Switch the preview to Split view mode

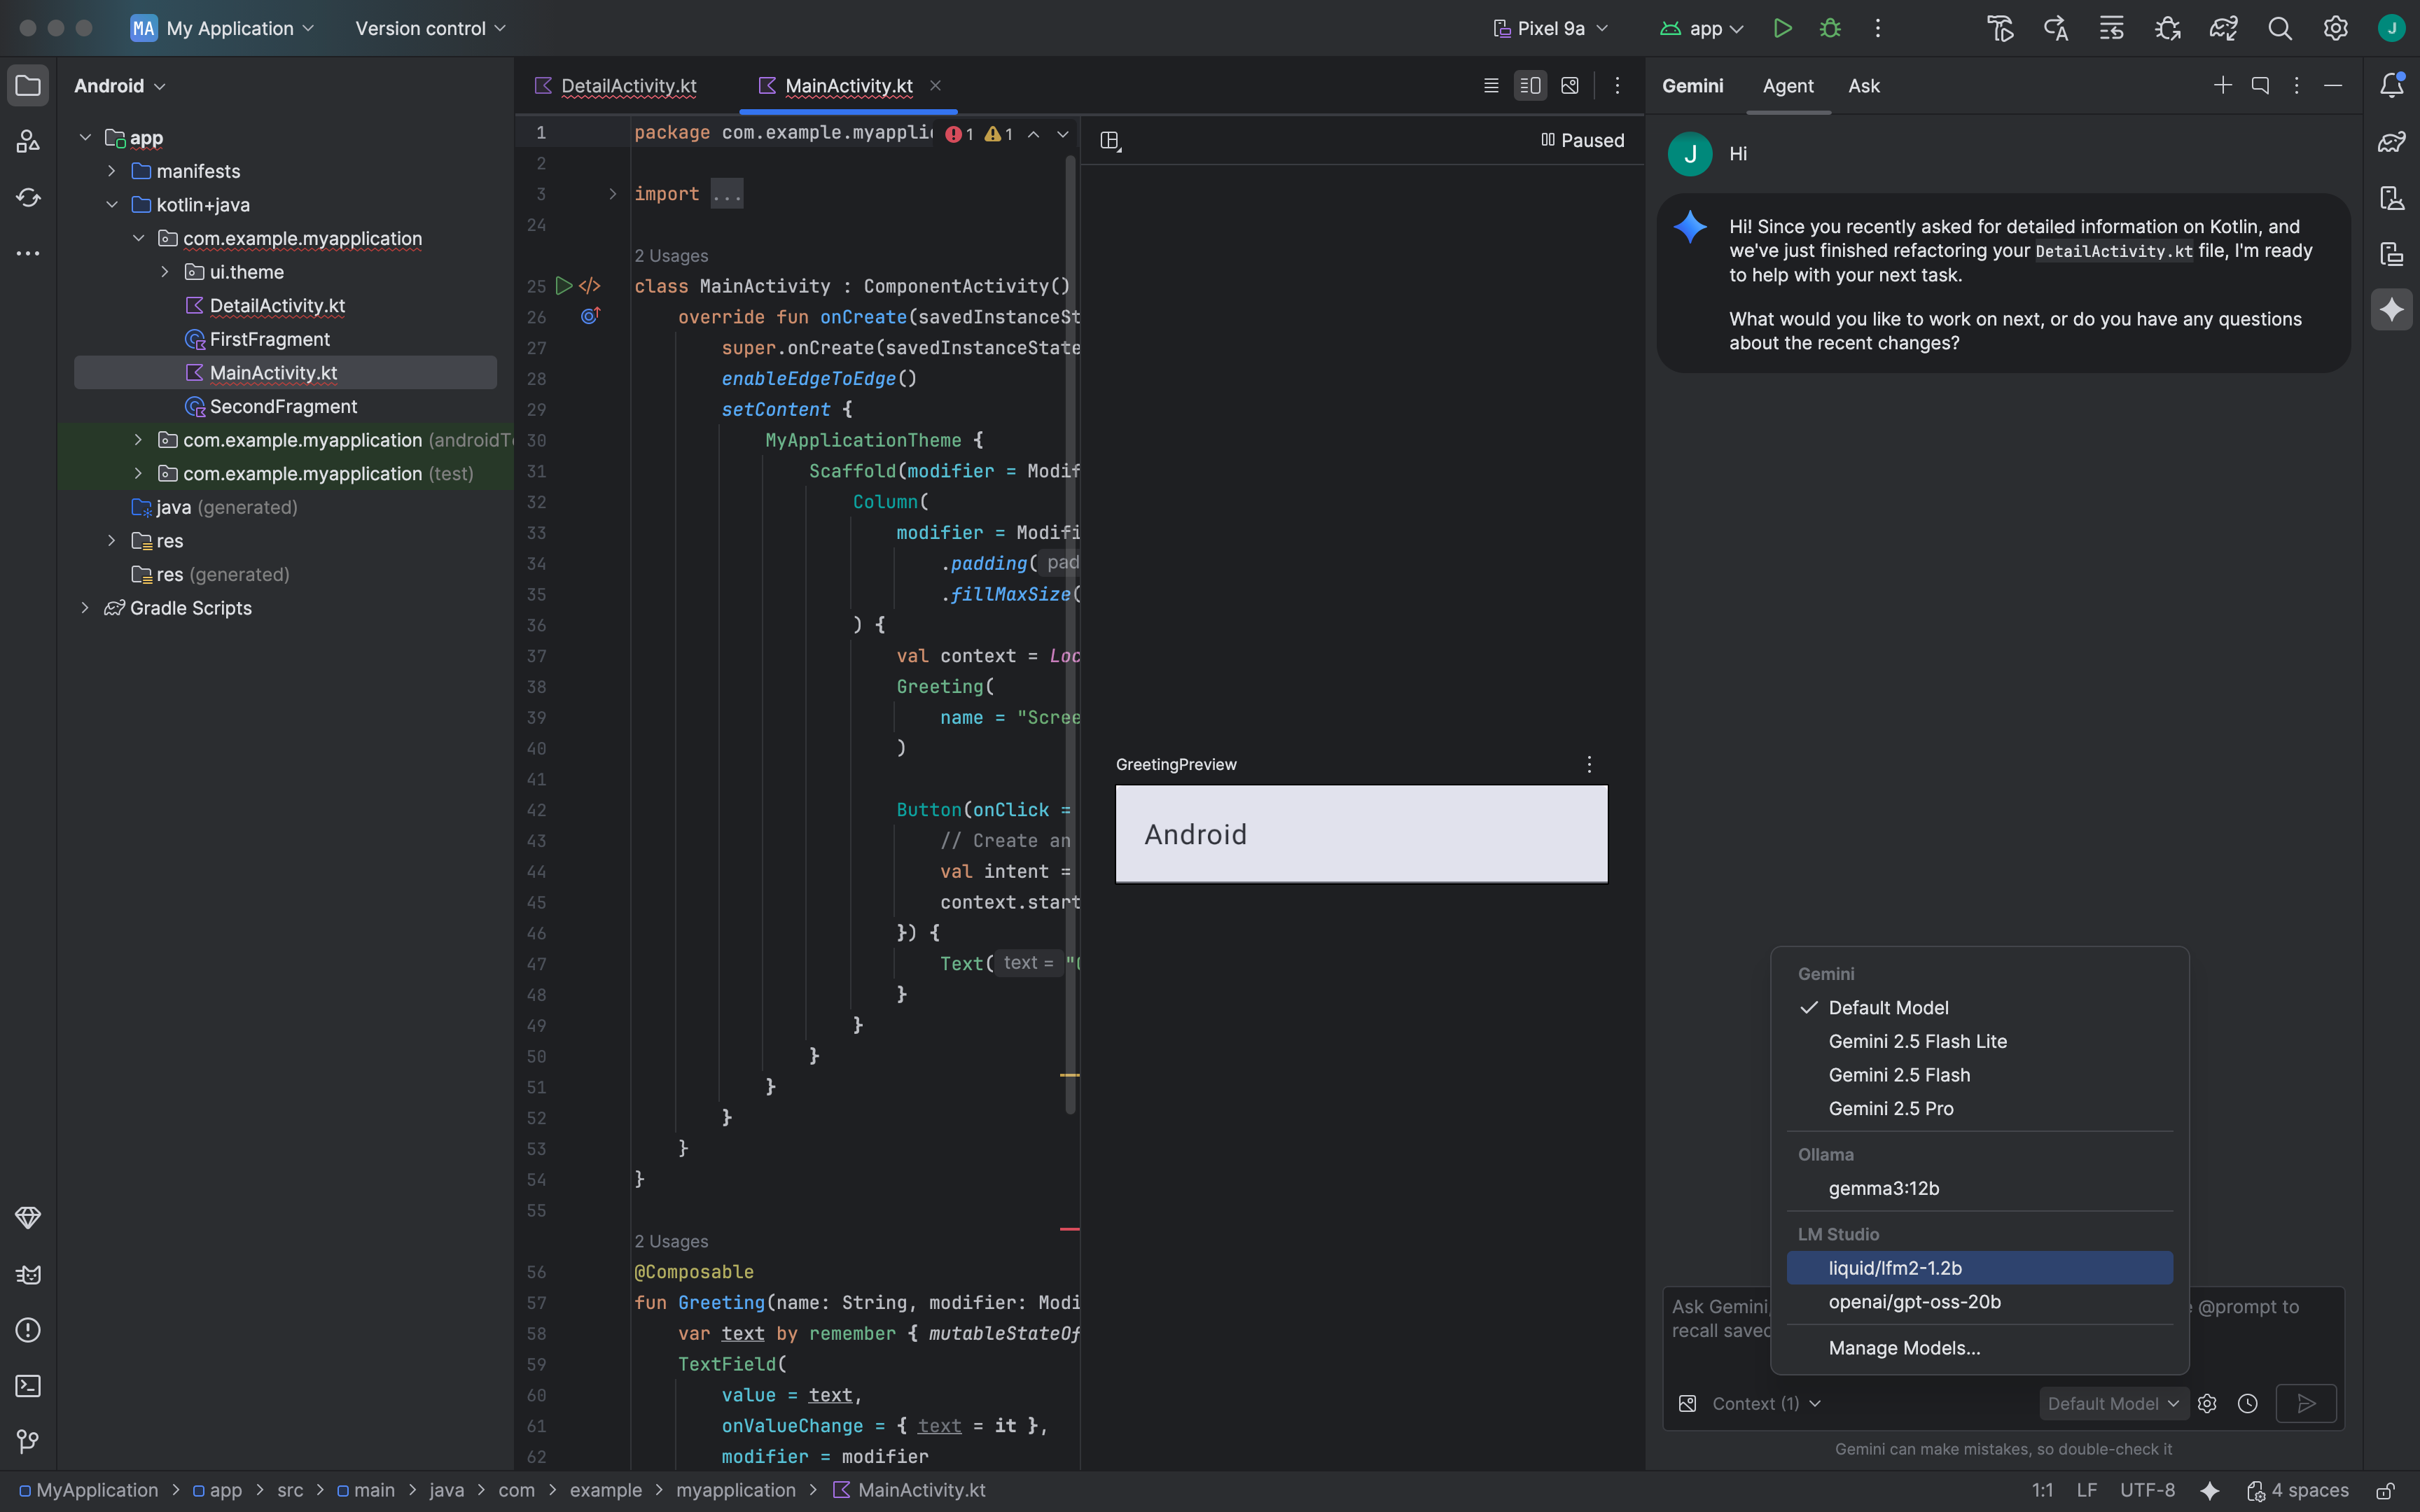point(1530,85)
